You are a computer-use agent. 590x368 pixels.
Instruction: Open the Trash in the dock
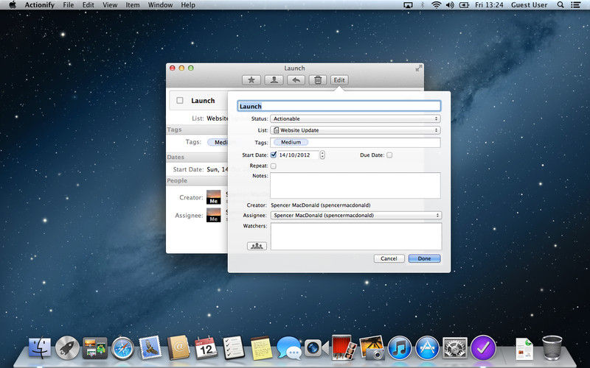point(552,347)
